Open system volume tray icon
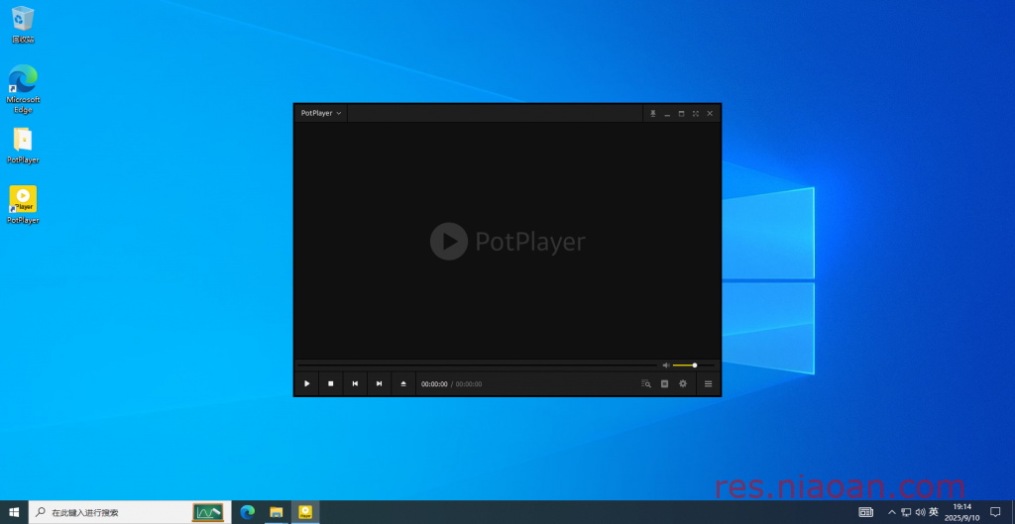This screenshot has height=524, width=1015. pos(920,512)
